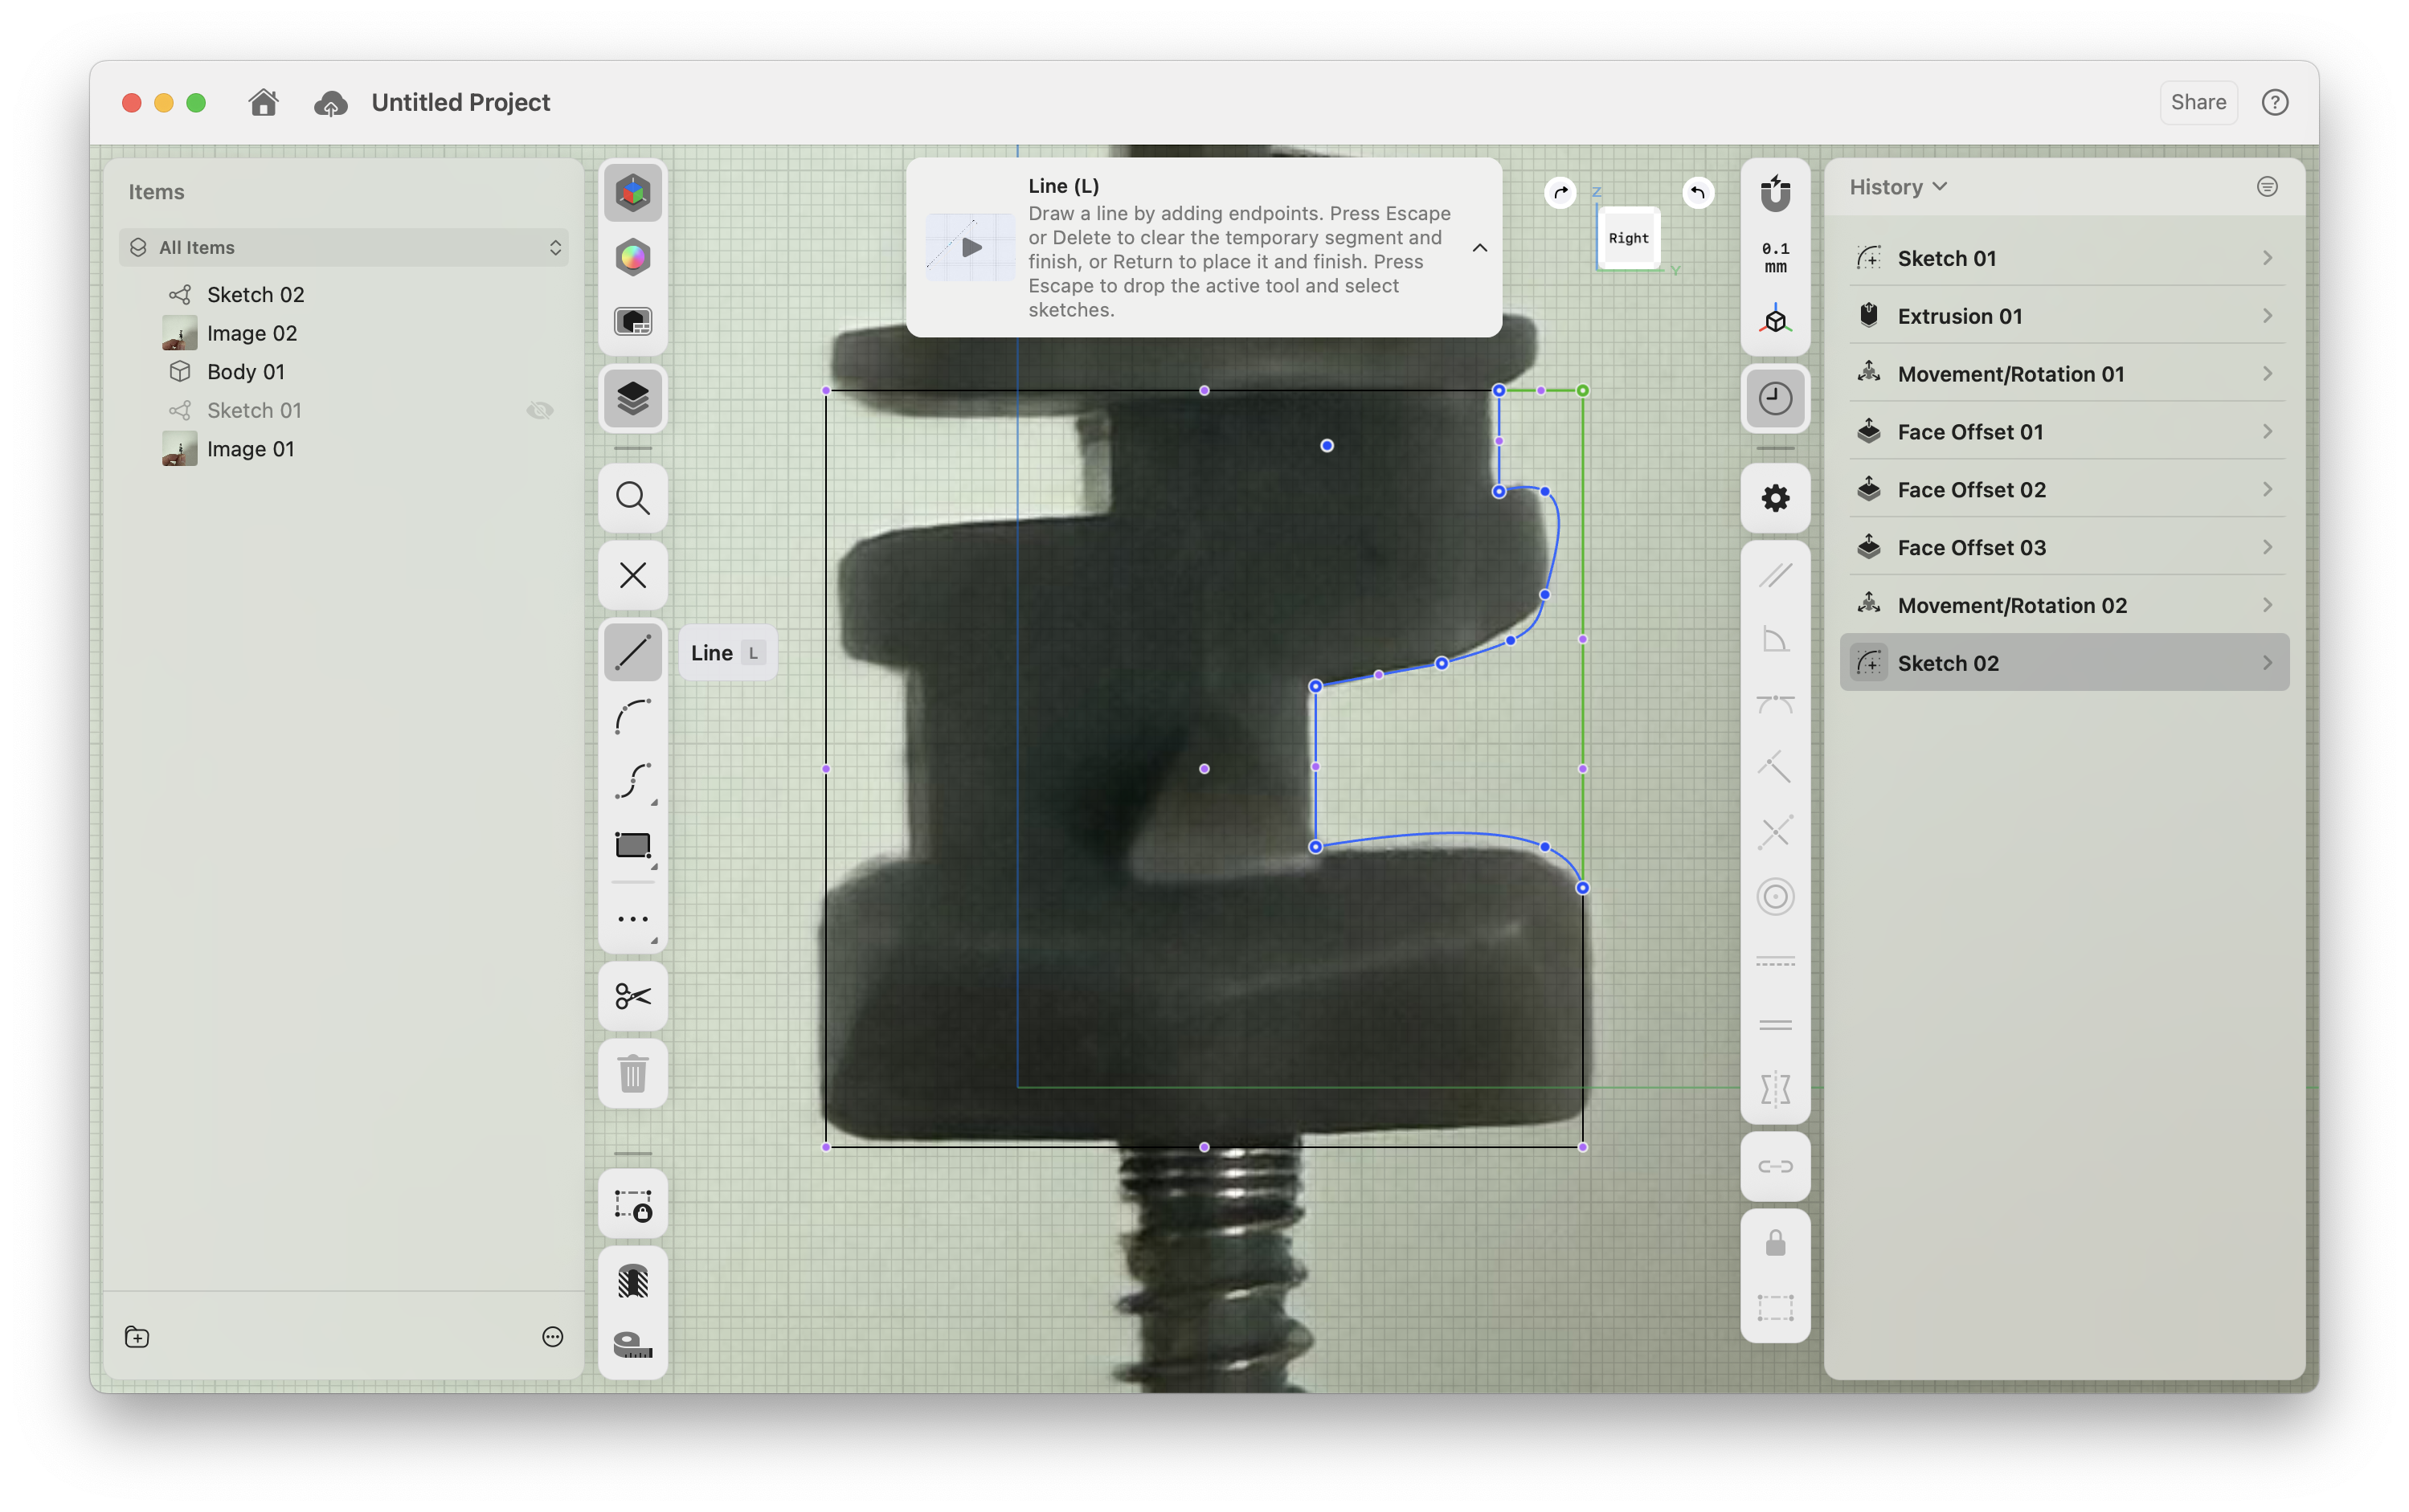Select the Arc tool in the sketch toolbar

tap(632, 717)
